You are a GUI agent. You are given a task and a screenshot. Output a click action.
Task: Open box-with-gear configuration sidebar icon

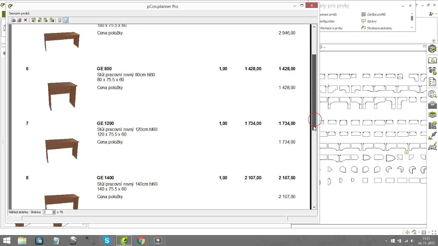point(433,71)
